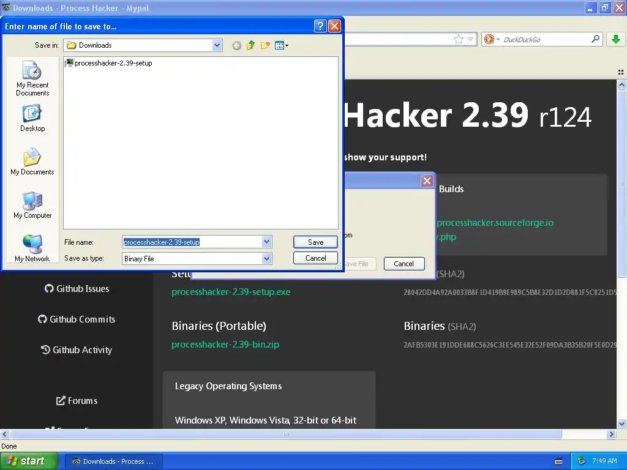This screenshot has width=627, height=470.
Task: Go up one folder level icon
Action: (250, 45)
